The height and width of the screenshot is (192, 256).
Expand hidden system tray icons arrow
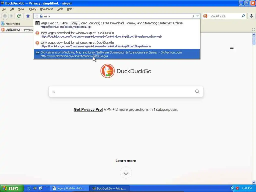click(232, 188)
